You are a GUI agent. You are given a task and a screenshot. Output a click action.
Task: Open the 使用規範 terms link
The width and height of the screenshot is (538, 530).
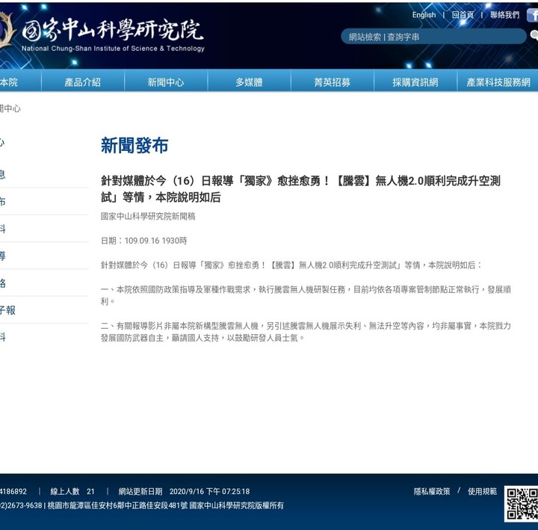click(x=482, y=491)
